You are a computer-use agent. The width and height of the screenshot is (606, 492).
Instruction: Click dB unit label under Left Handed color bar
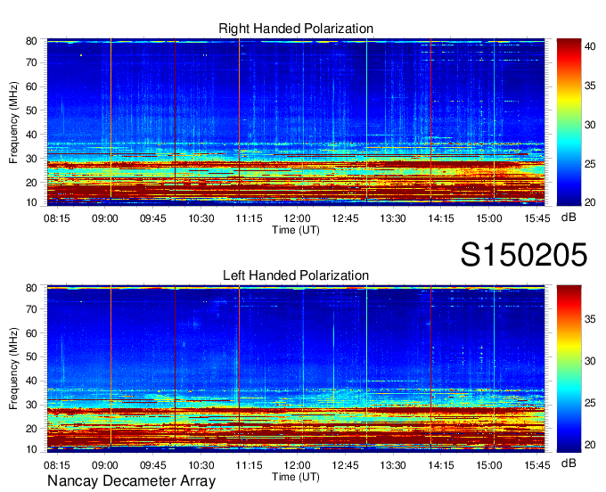point(569,463)
